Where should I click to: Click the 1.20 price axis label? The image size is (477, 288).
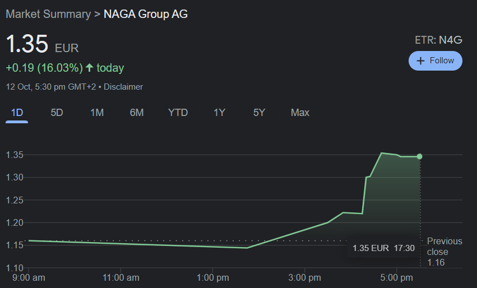point(15,222)
